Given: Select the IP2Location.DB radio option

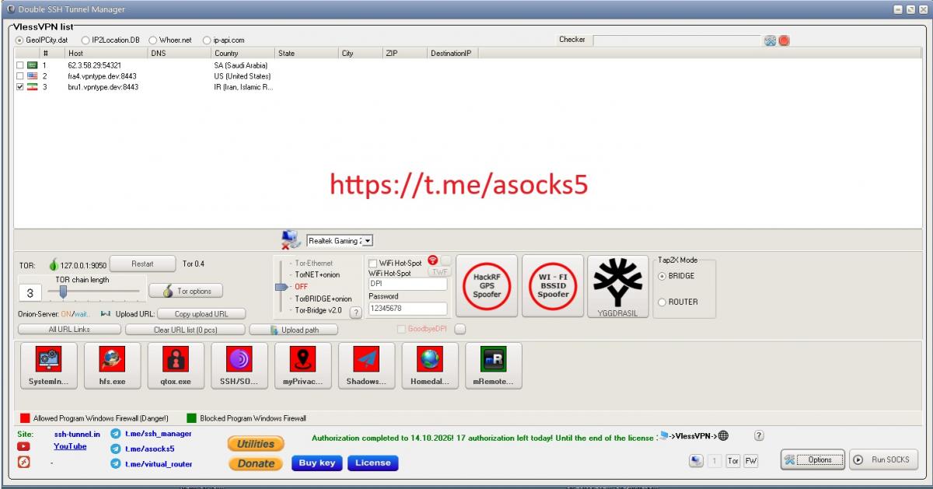Looking at the screenshot, I should [86, 40].
